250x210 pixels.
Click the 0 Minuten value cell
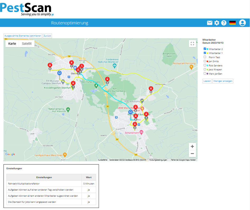tap(89, 184)
